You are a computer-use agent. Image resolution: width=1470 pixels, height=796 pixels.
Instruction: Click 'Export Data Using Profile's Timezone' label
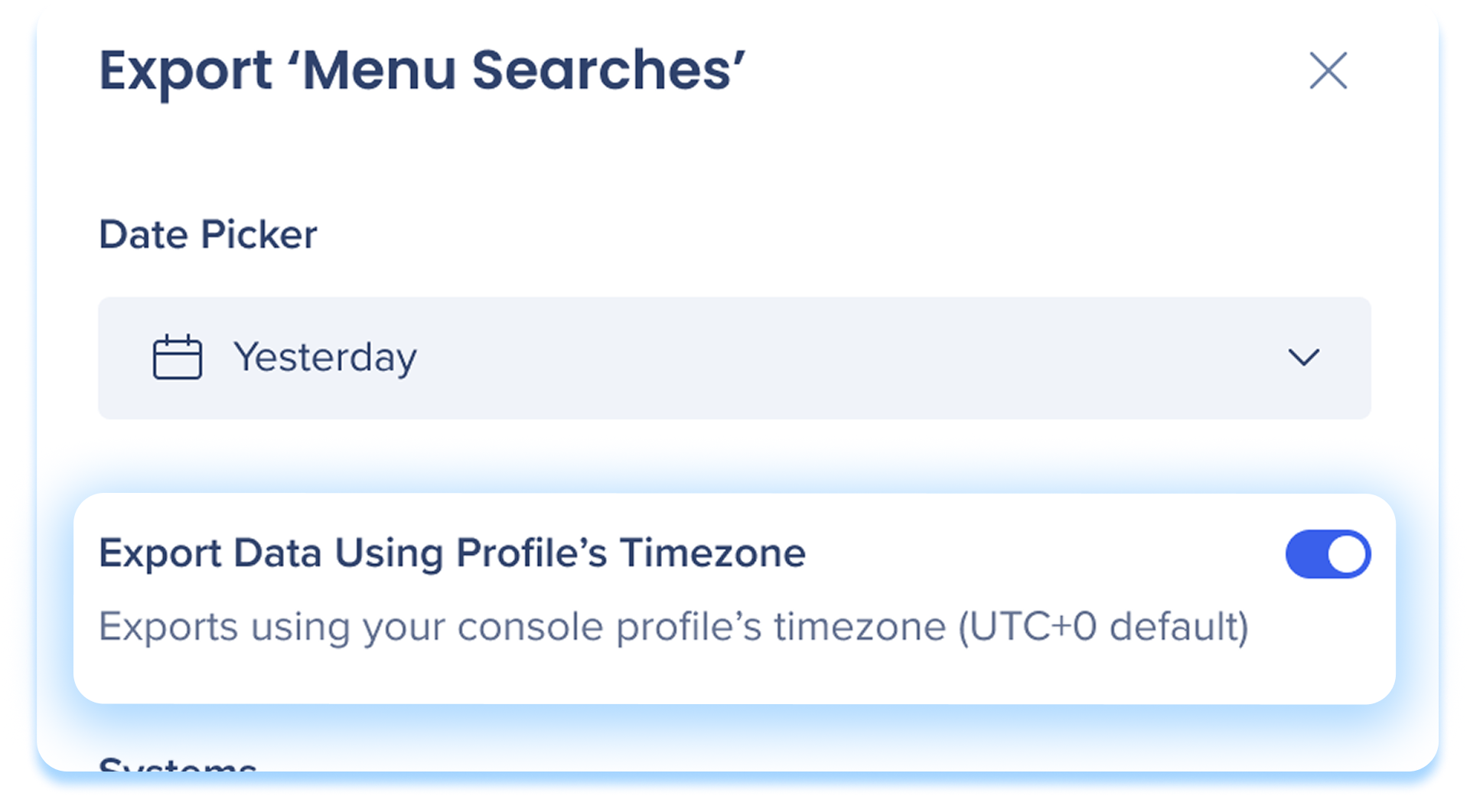coord(451,553)
